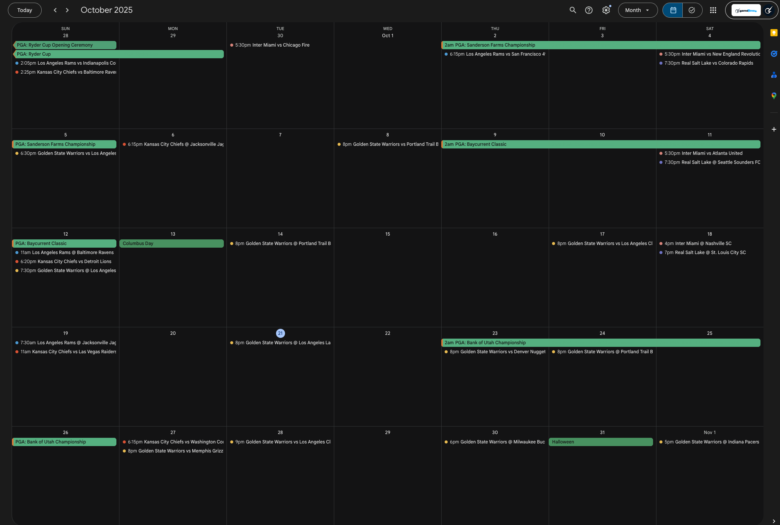The height and width of the screenshot is (525, 780).
Task: Collapse the side panel chevron
Action: pos(774,521)
